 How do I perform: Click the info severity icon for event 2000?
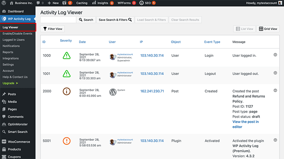pyautogui.click(x=66, y=91)
